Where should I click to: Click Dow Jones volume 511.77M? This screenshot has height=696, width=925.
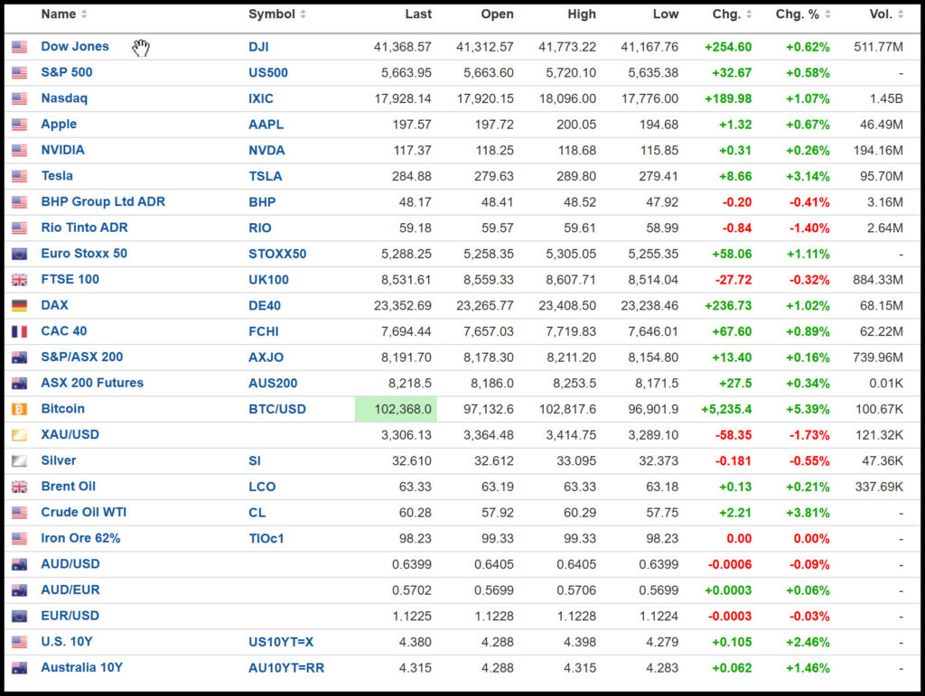click(878, 47)
